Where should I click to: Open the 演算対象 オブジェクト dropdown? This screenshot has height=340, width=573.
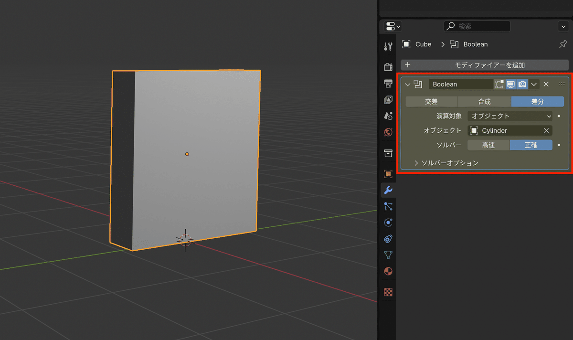tap(510, 116)
